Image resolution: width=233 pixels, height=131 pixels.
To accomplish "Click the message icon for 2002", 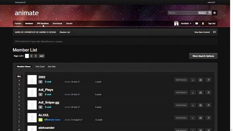I will (201, 80).
